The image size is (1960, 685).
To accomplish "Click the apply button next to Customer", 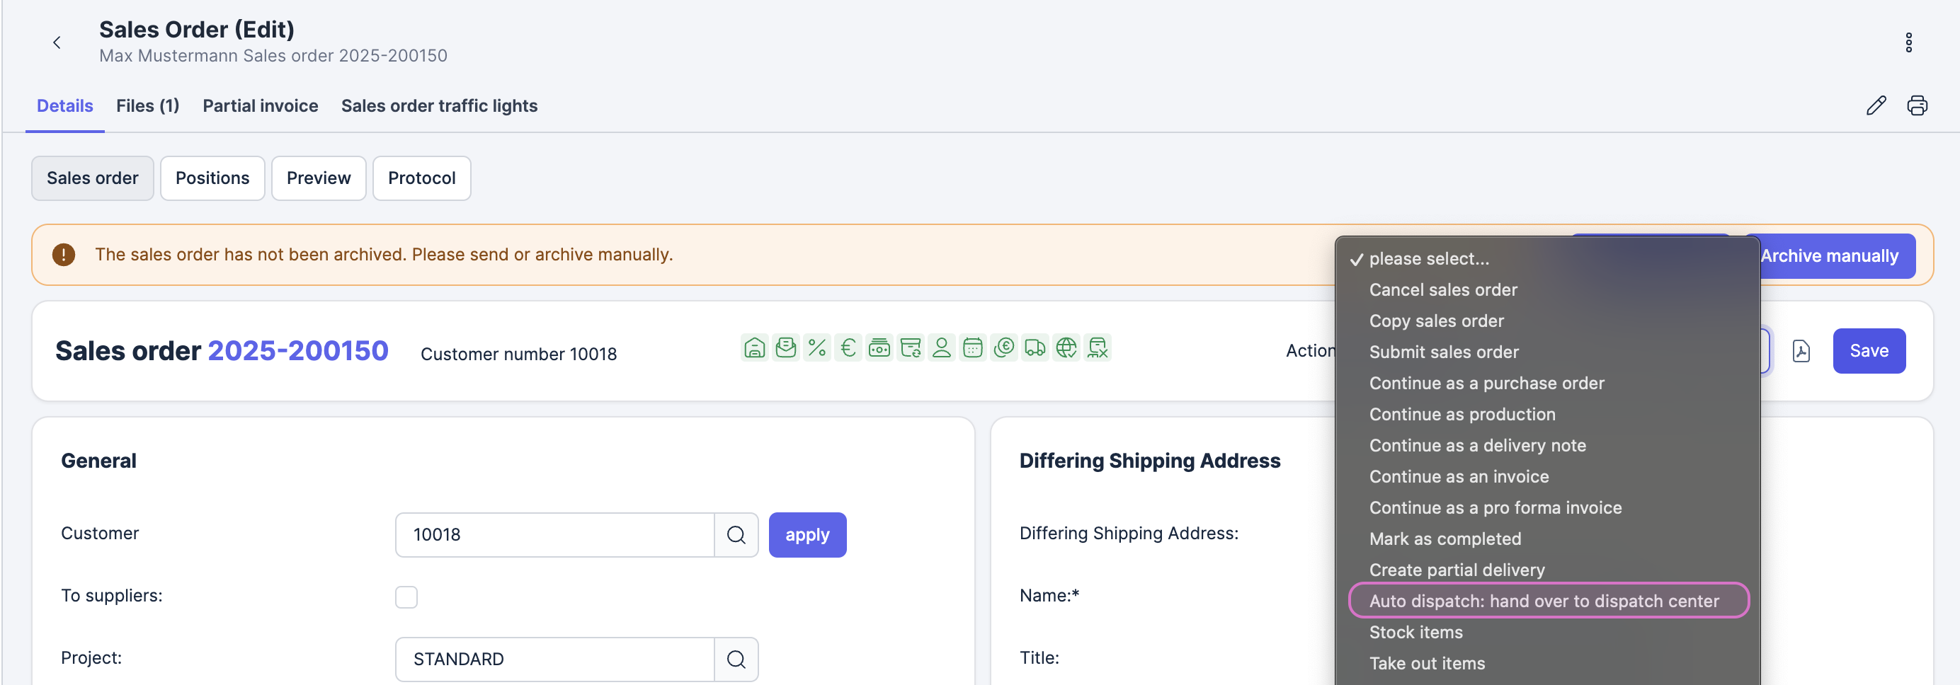I will tap(807, 534).
